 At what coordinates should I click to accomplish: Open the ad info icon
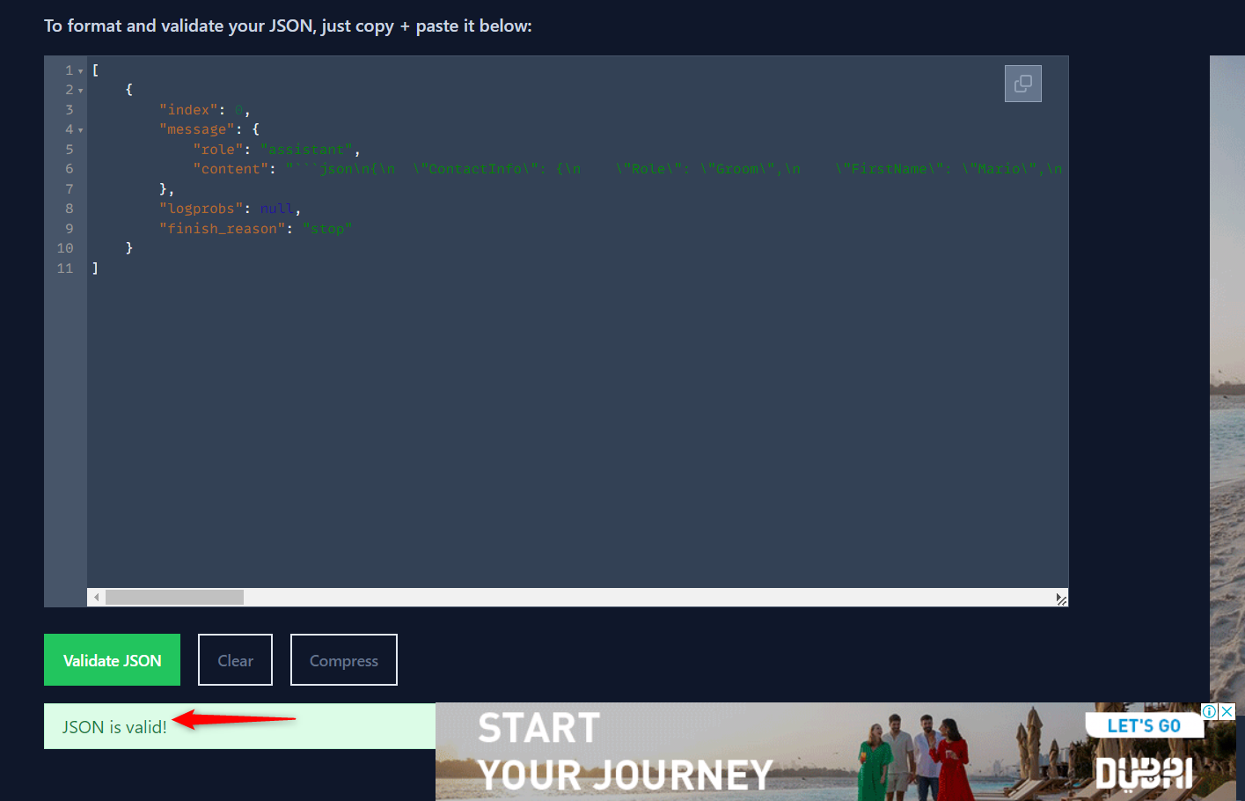[1211, 711]
